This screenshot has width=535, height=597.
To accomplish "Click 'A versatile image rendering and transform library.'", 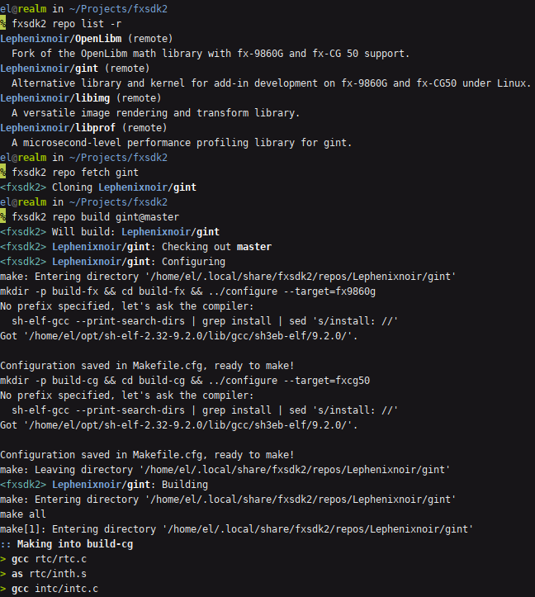I will [156, 112].
